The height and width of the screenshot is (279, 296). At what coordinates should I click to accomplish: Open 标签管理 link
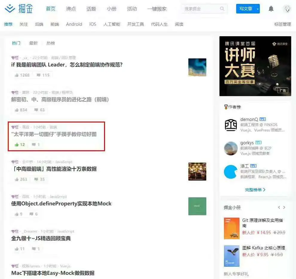click(x=283, y=24)
